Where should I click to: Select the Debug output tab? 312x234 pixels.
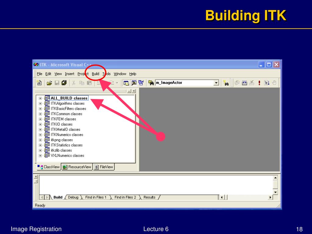click(x=73, y=197)
